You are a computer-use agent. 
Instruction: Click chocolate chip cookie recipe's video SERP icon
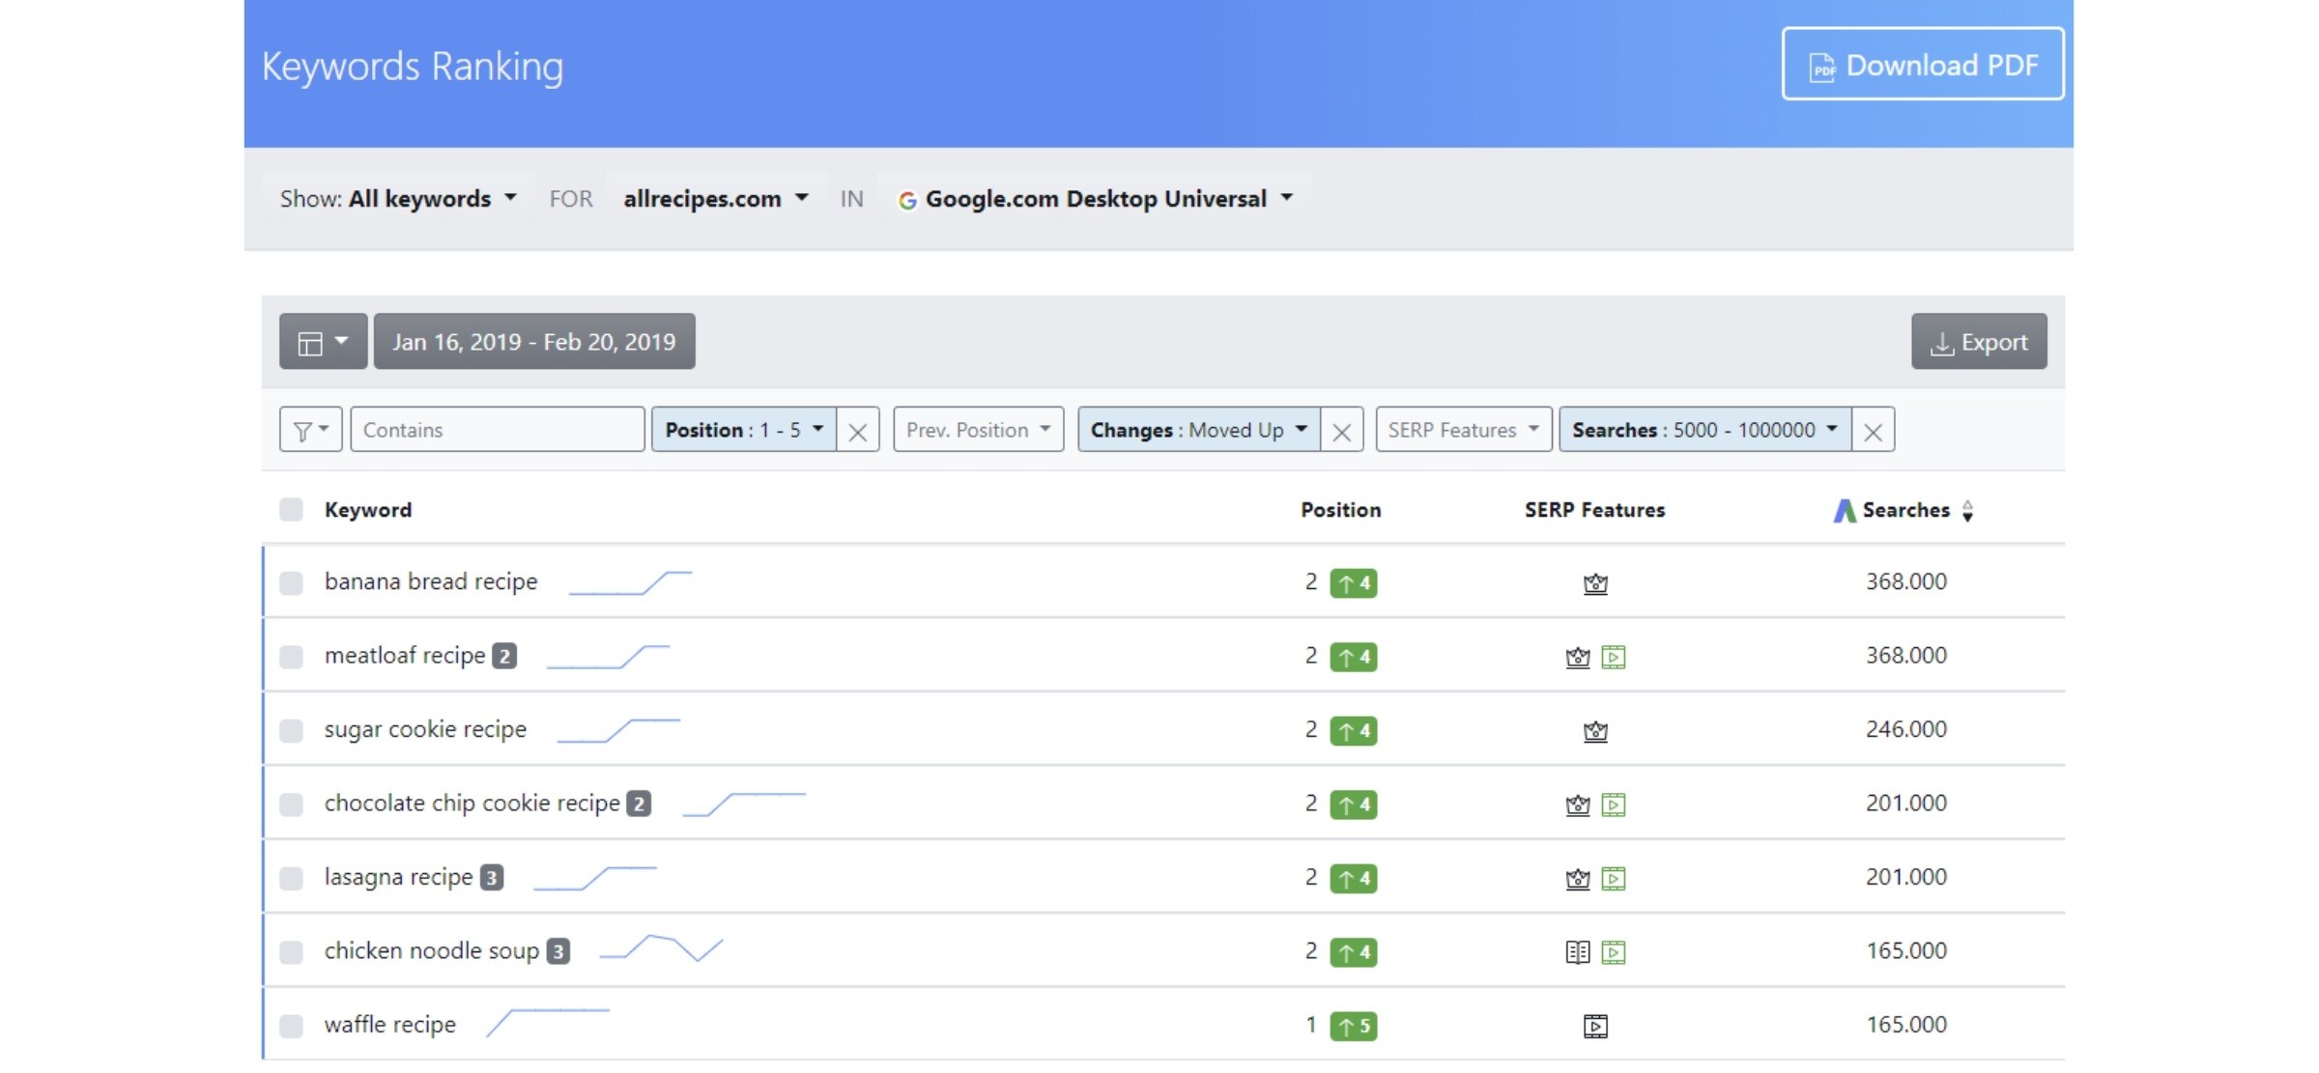1614,805
